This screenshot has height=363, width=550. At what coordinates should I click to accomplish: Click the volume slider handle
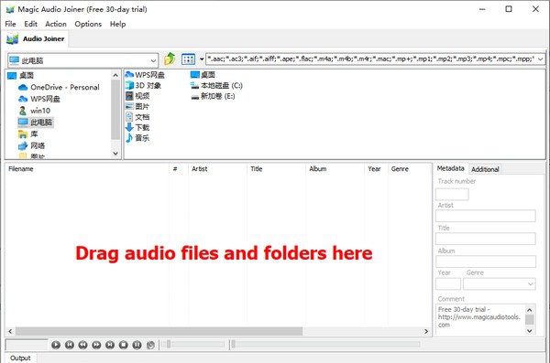(169, 345)
